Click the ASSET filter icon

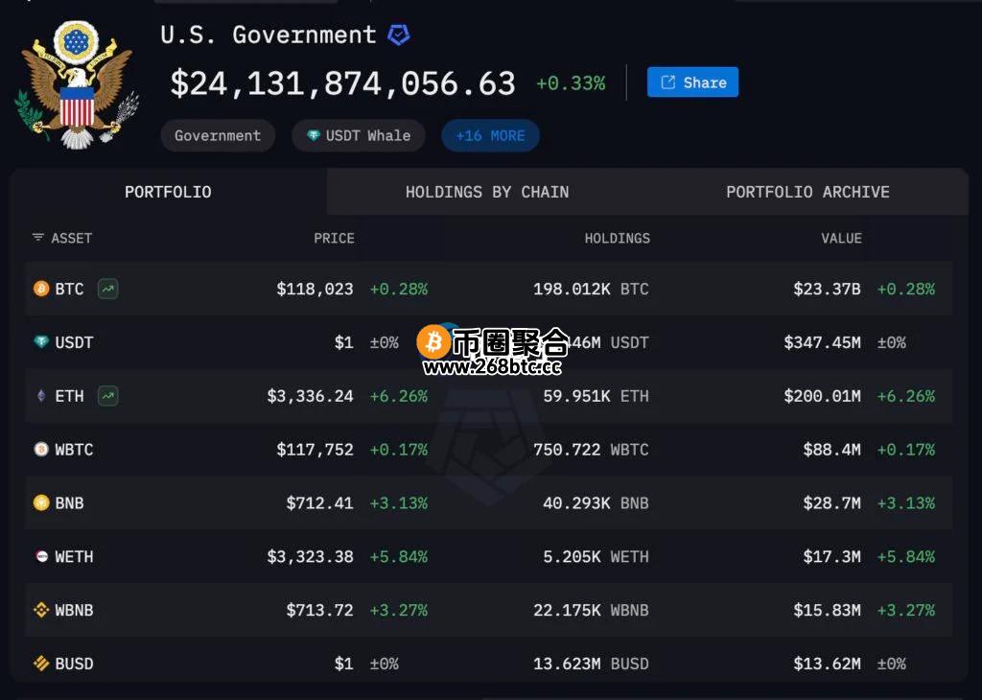tap(38, 237)
